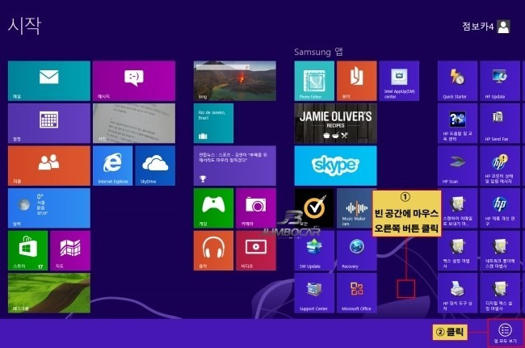
Task: Open the Support Center tile
Action: 314,293
